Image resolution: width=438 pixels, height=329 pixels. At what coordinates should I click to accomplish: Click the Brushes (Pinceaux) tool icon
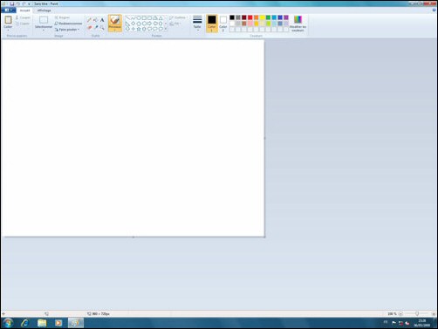tap(115, 20)
